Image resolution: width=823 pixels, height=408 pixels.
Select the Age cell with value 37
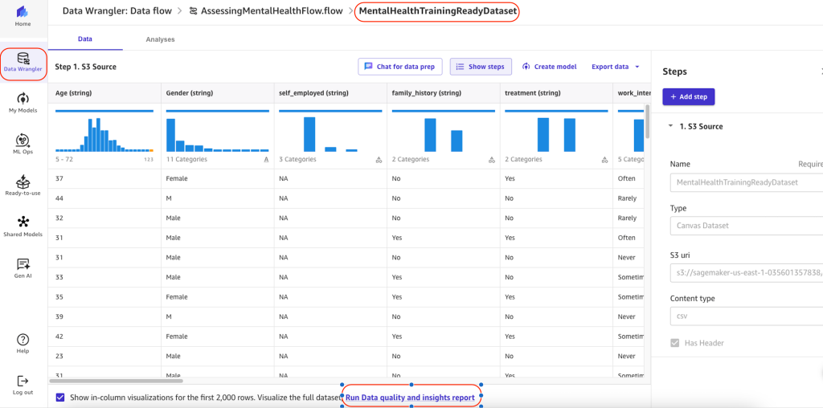point(104,178)
